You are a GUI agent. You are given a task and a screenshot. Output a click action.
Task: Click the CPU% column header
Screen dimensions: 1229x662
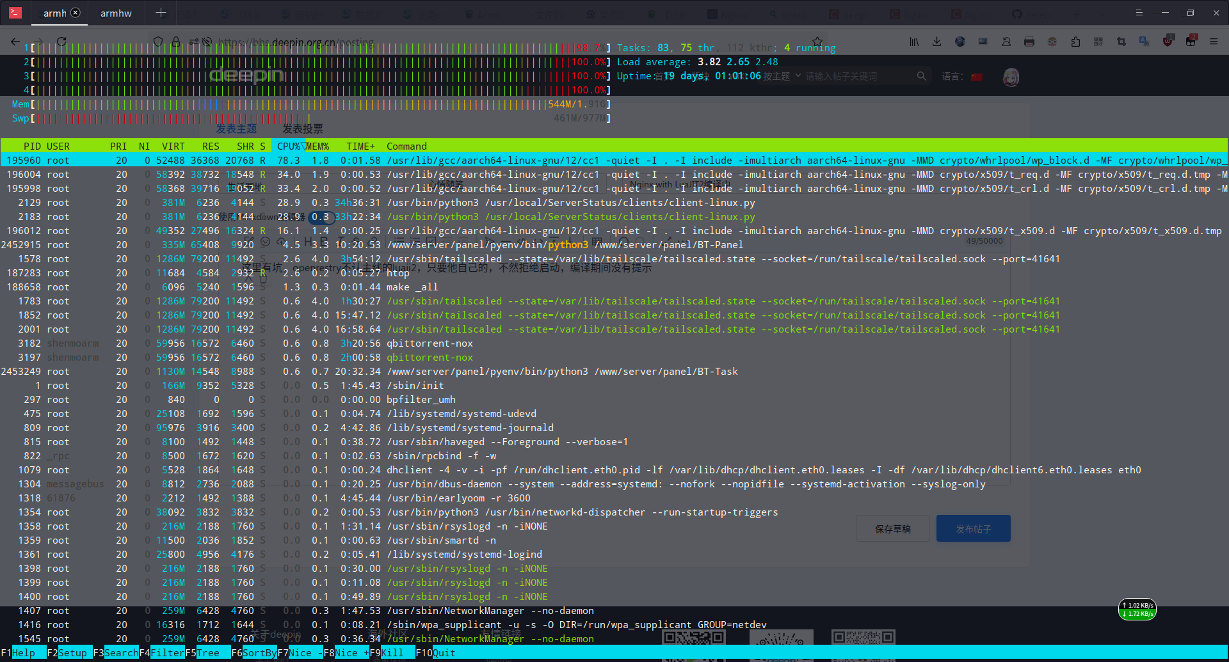[x=289, y=146]
